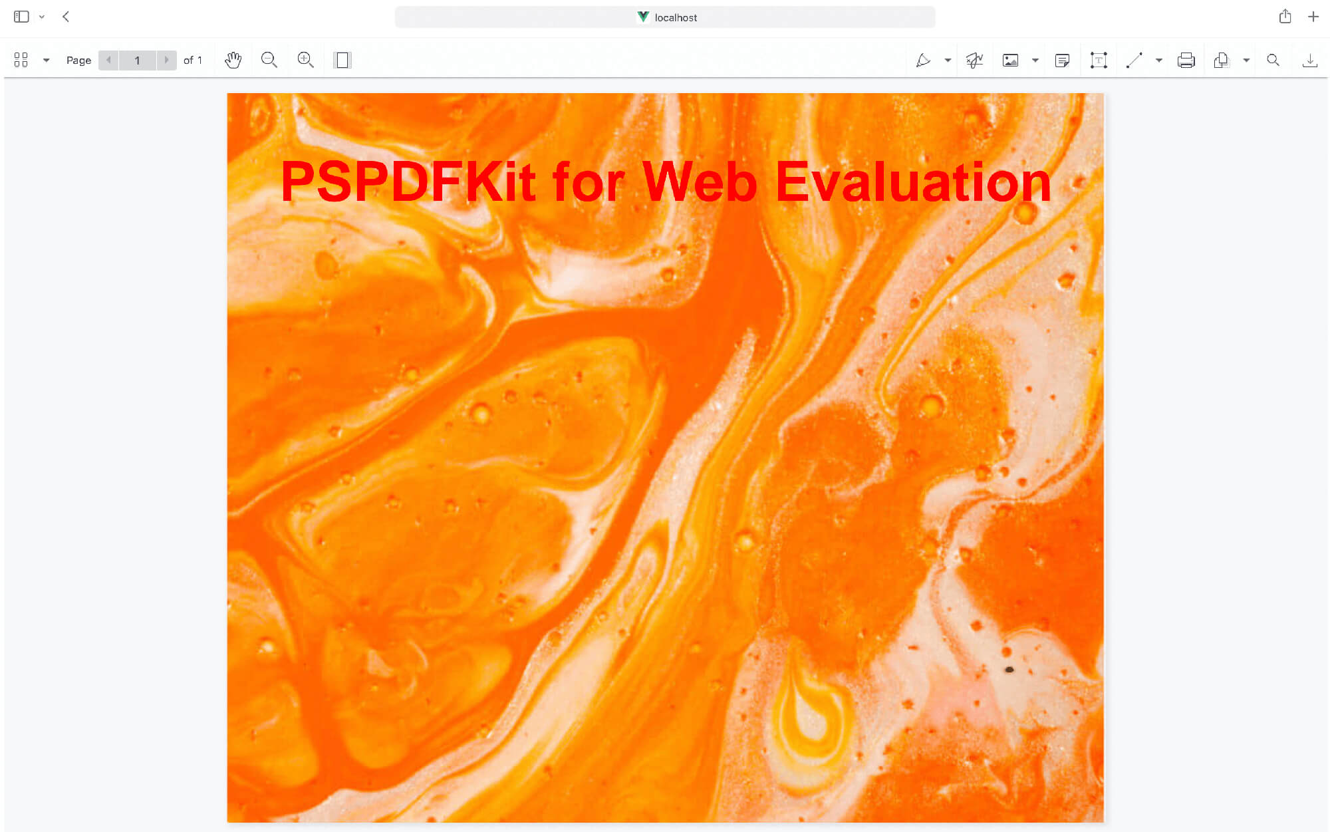Toggle the thumbnails sidebar panel

[21, 60]
